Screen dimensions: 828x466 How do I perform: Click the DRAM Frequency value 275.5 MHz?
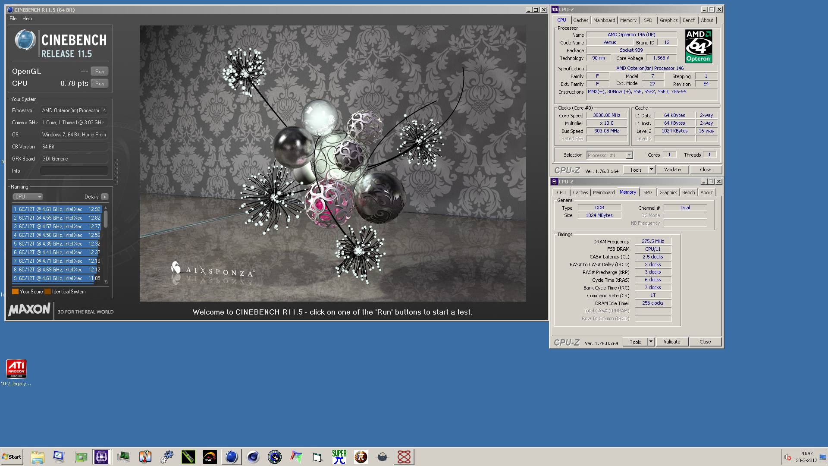[x=652, y=241]
